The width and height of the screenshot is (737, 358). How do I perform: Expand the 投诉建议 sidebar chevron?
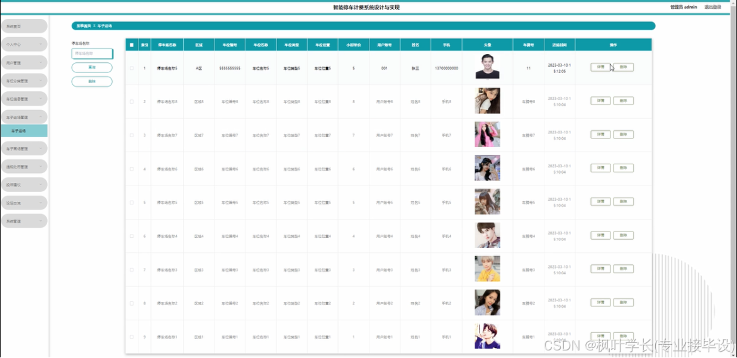coord(40,184)
